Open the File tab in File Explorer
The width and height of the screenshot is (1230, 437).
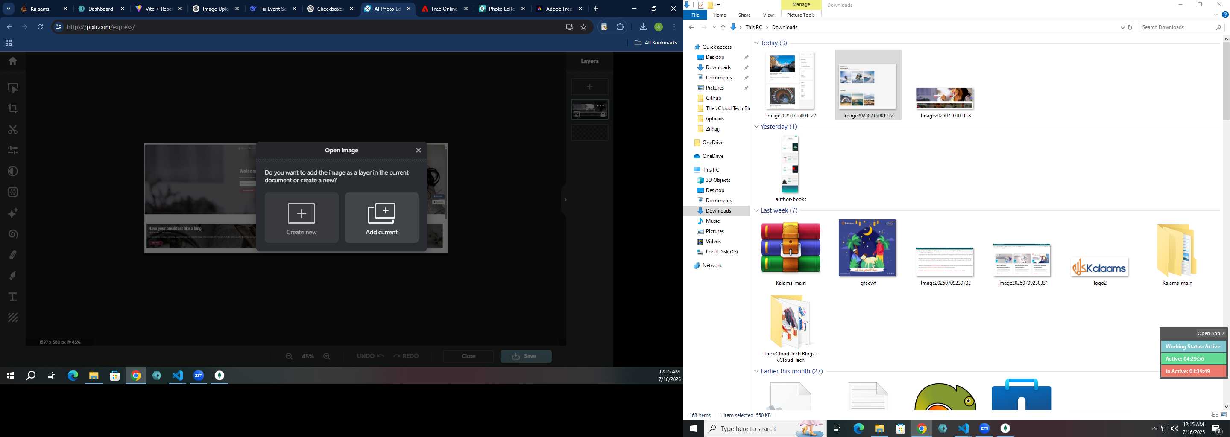[695, 15]
